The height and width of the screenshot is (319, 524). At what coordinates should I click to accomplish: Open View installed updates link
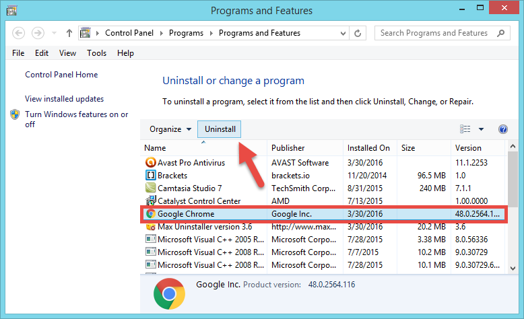coord(64,99)
